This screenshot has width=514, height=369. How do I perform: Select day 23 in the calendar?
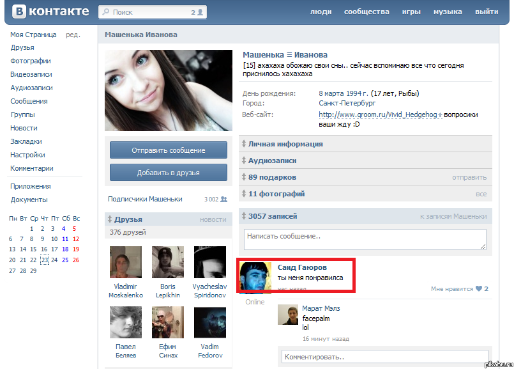coord(45,260)
